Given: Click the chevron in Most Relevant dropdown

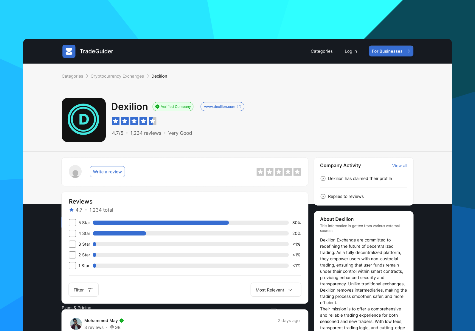Looking at the screenshot, I should coord(290,290).
